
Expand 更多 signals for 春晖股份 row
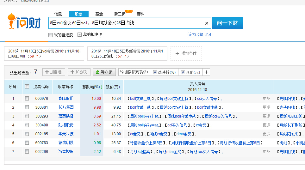pyautogui.click(x=266, y=98)
